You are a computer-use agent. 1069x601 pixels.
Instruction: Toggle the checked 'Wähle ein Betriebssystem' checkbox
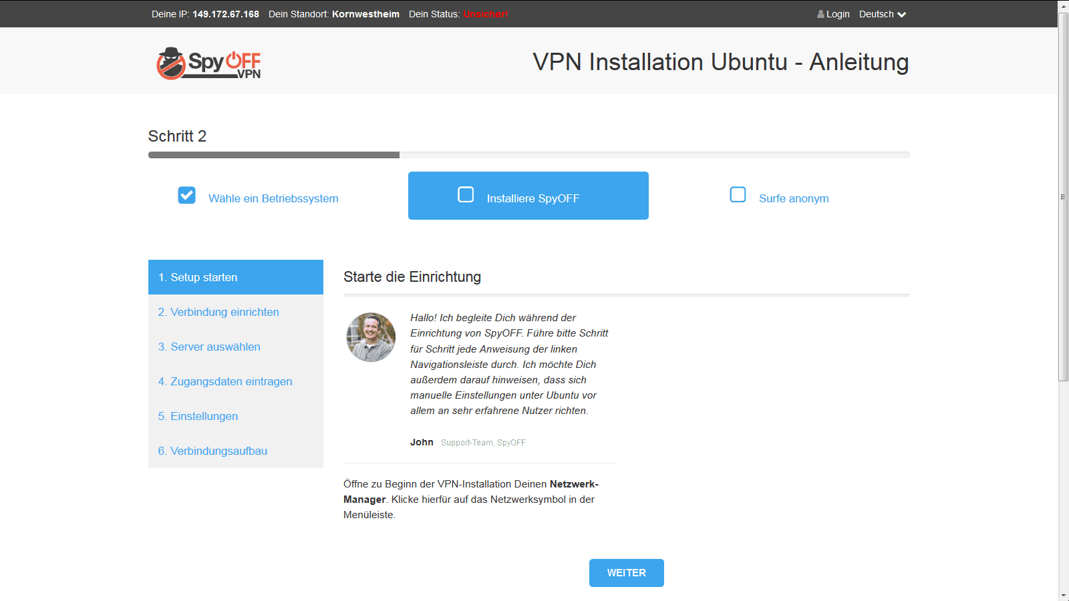click(187, 195)
